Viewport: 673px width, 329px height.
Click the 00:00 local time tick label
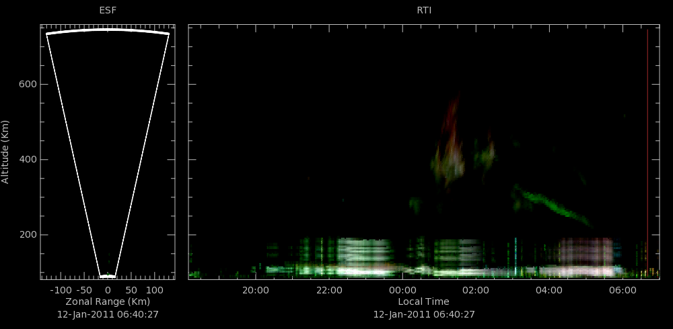click(x=402, y=290)
